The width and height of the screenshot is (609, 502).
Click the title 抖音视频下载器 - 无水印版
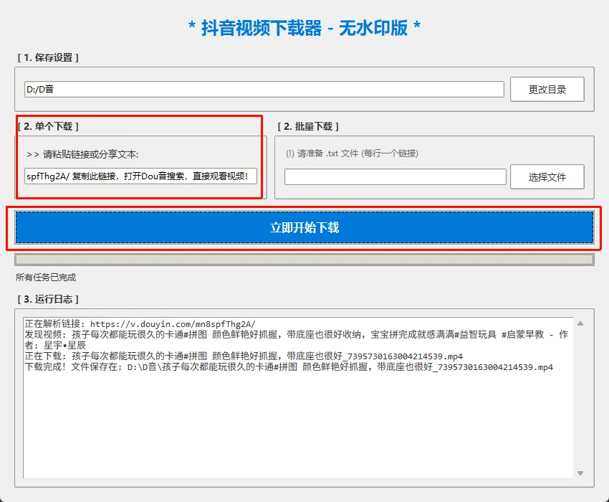coord(304,28)
